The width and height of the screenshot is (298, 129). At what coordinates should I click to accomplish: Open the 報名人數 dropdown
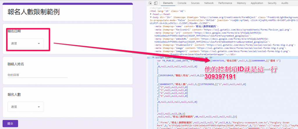click(26, 107)
